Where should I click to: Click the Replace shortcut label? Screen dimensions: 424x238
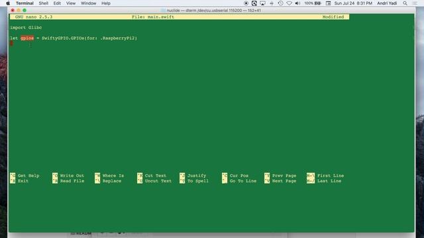pyautogui.click(x=112, y=180)
